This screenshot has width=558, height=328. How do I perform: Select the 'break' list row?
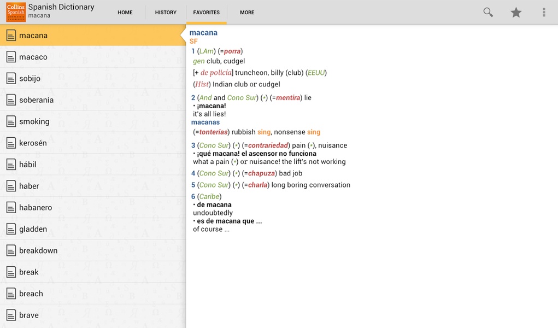pyautogui.click(x=93, y=272)
